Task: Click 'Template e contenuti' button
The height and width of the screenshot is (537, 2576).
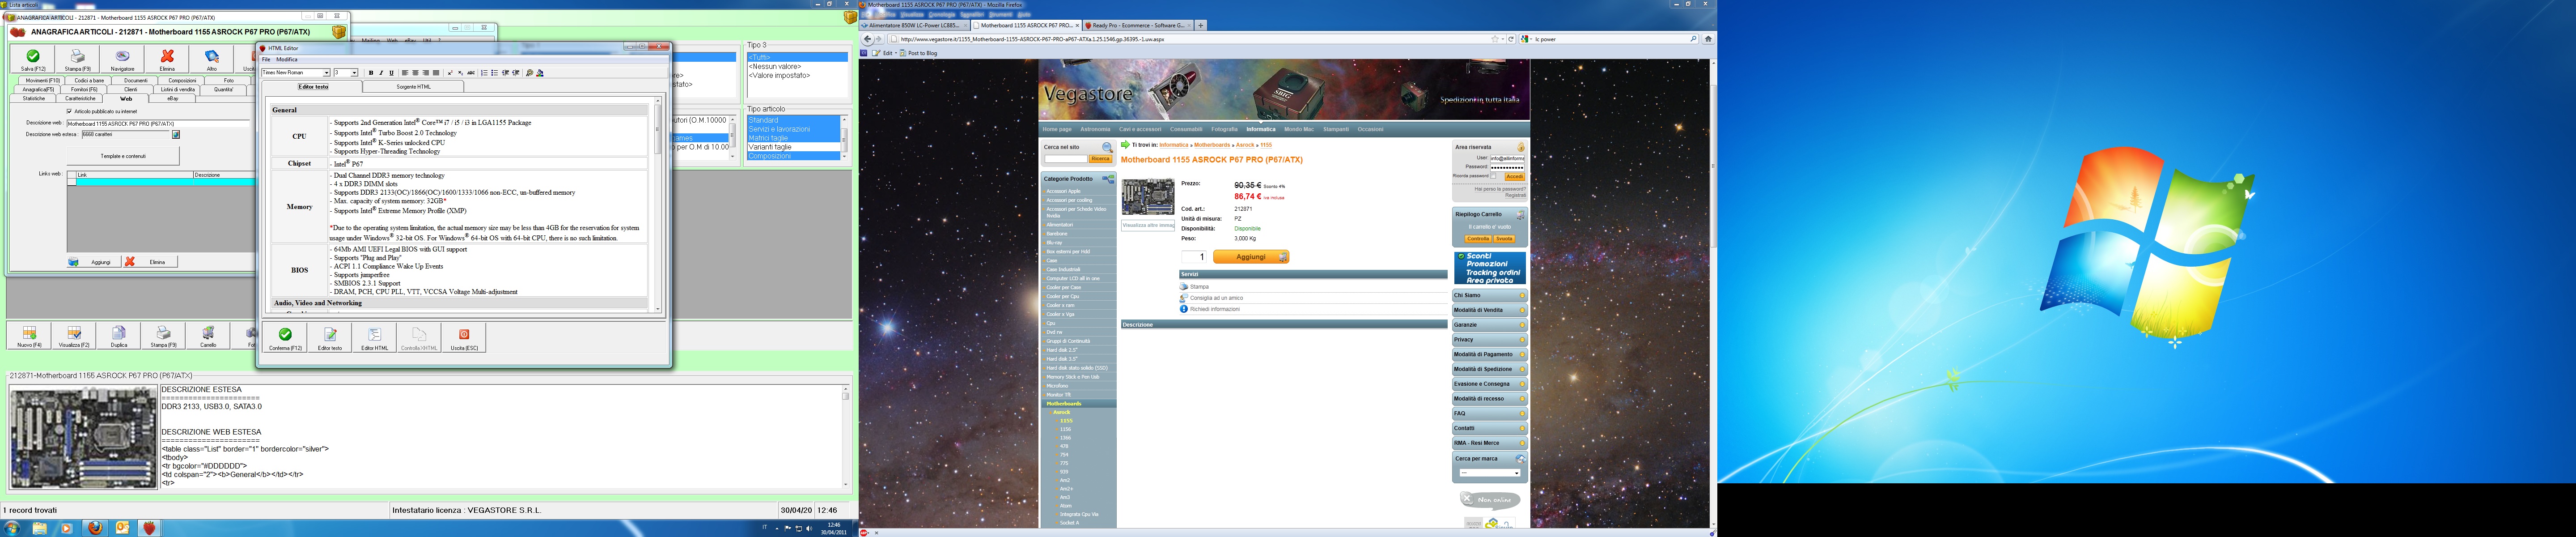Action: pos(123,156)
